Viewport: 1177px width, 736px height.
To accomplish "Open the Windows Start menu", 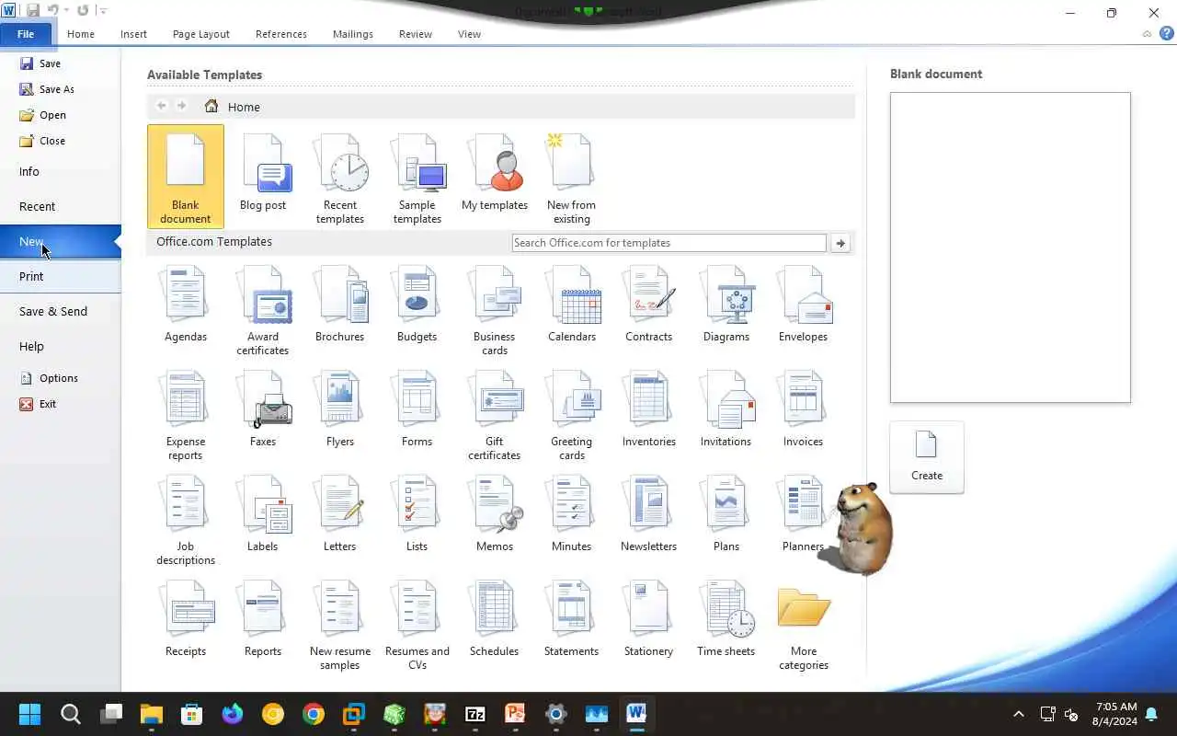I will (29, 714).
